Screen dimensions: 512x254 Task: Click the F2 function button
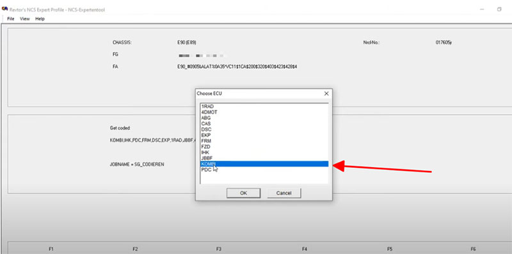coord(135,249)
